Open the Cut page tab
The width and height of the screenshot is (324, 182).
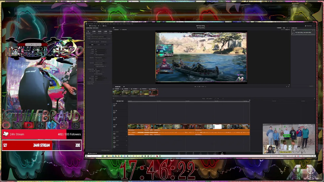point(186,153)
